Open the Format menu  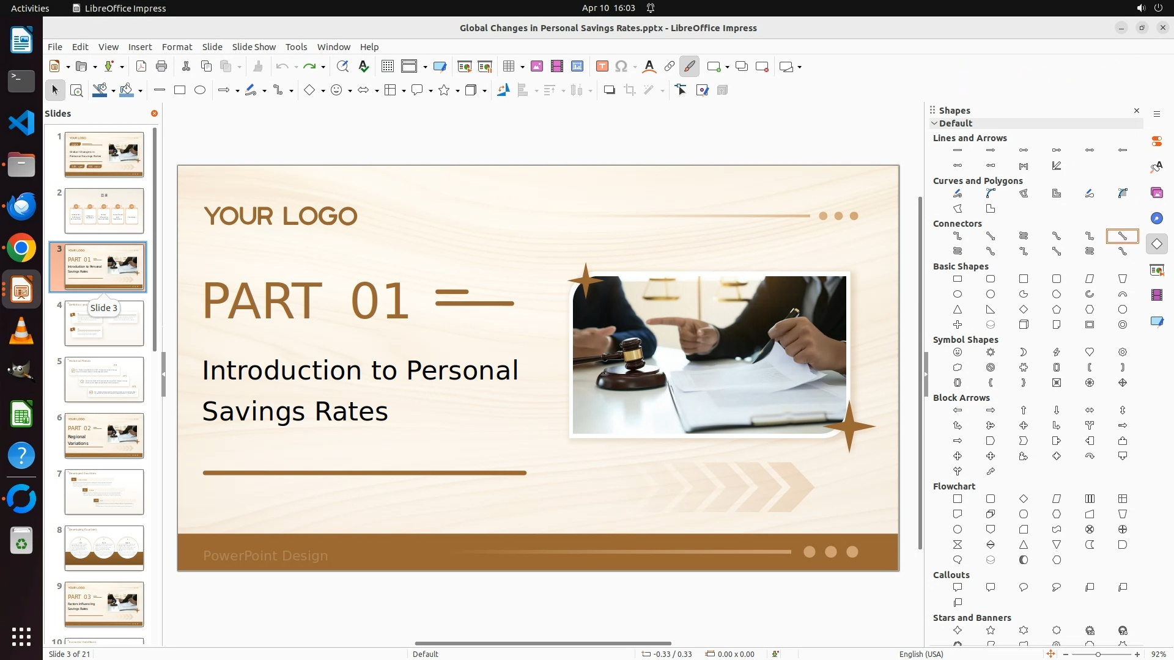point(177,47)
